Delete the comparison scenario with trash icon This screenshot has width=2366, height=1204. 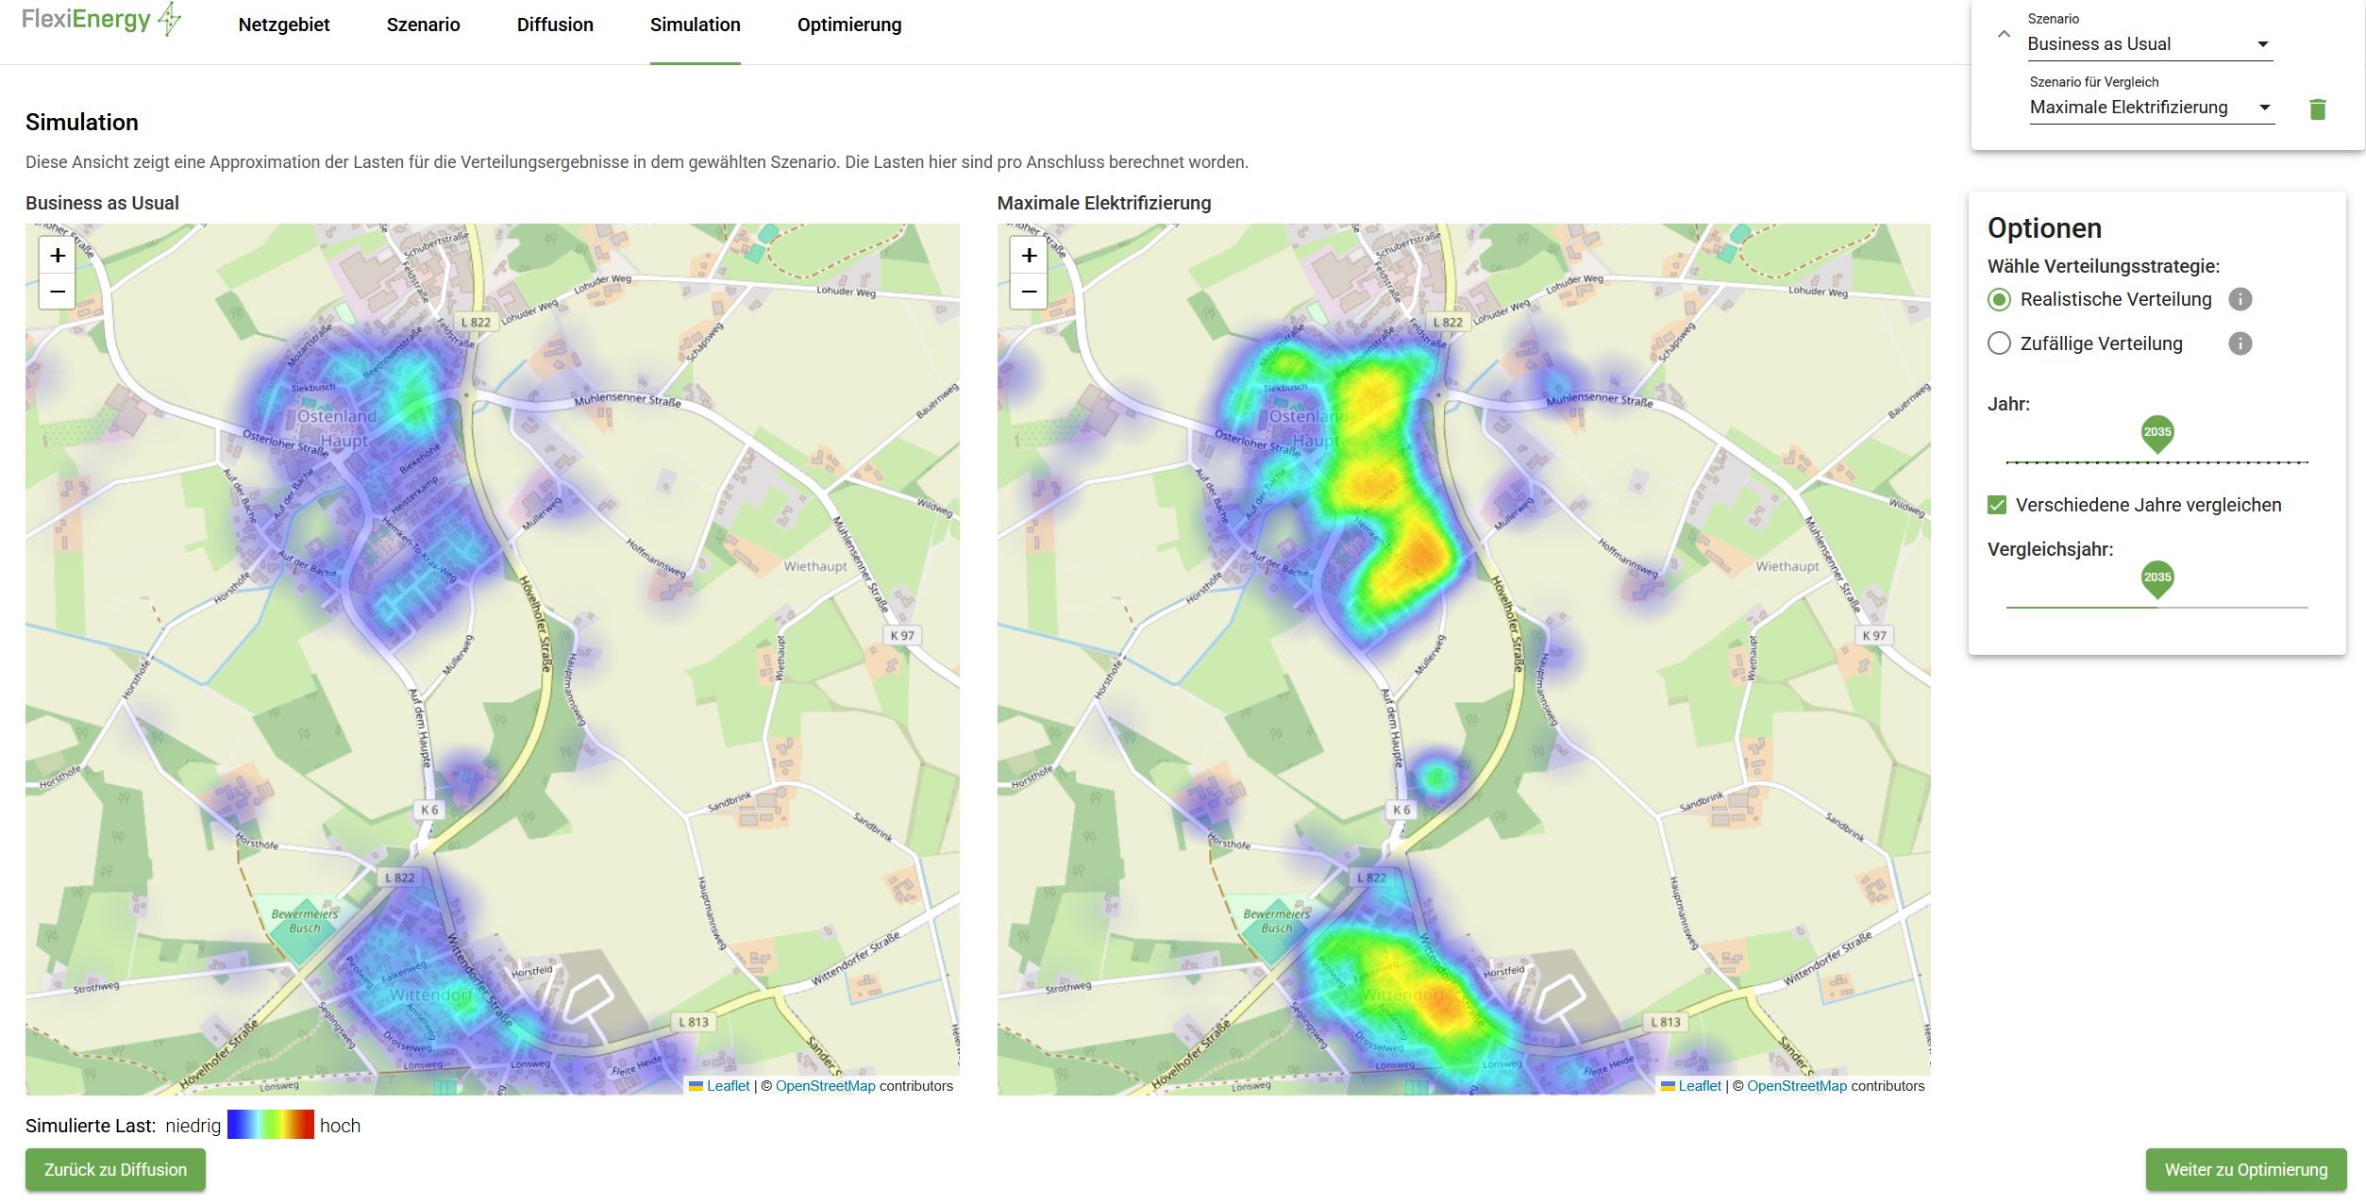pos(2317,109)
